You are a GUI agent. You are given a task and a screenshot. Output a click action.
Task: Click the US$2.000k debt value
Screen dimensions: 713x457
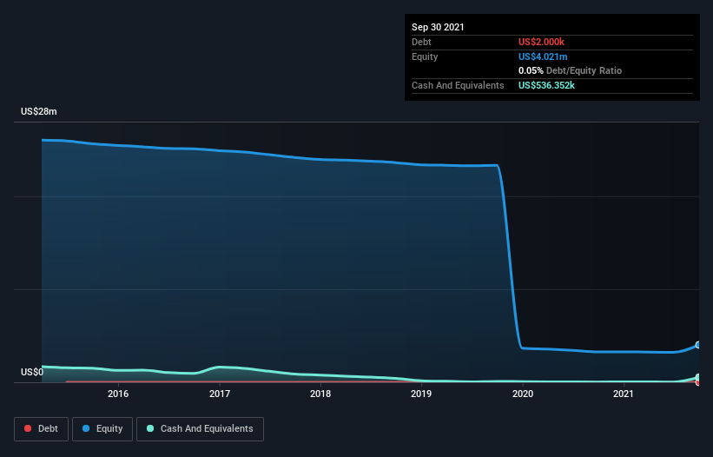coord(541,42)
